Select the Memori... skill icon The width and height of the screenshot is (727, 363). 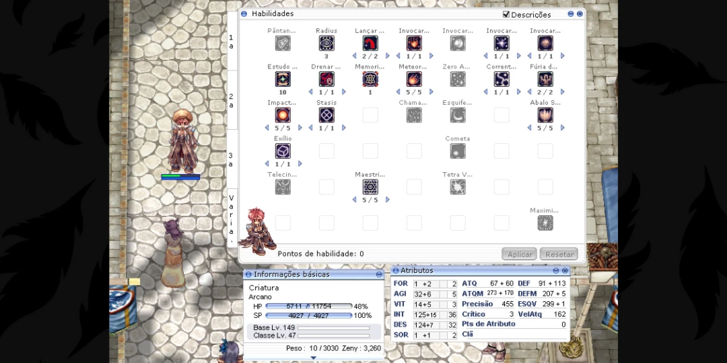pos(370,79)
